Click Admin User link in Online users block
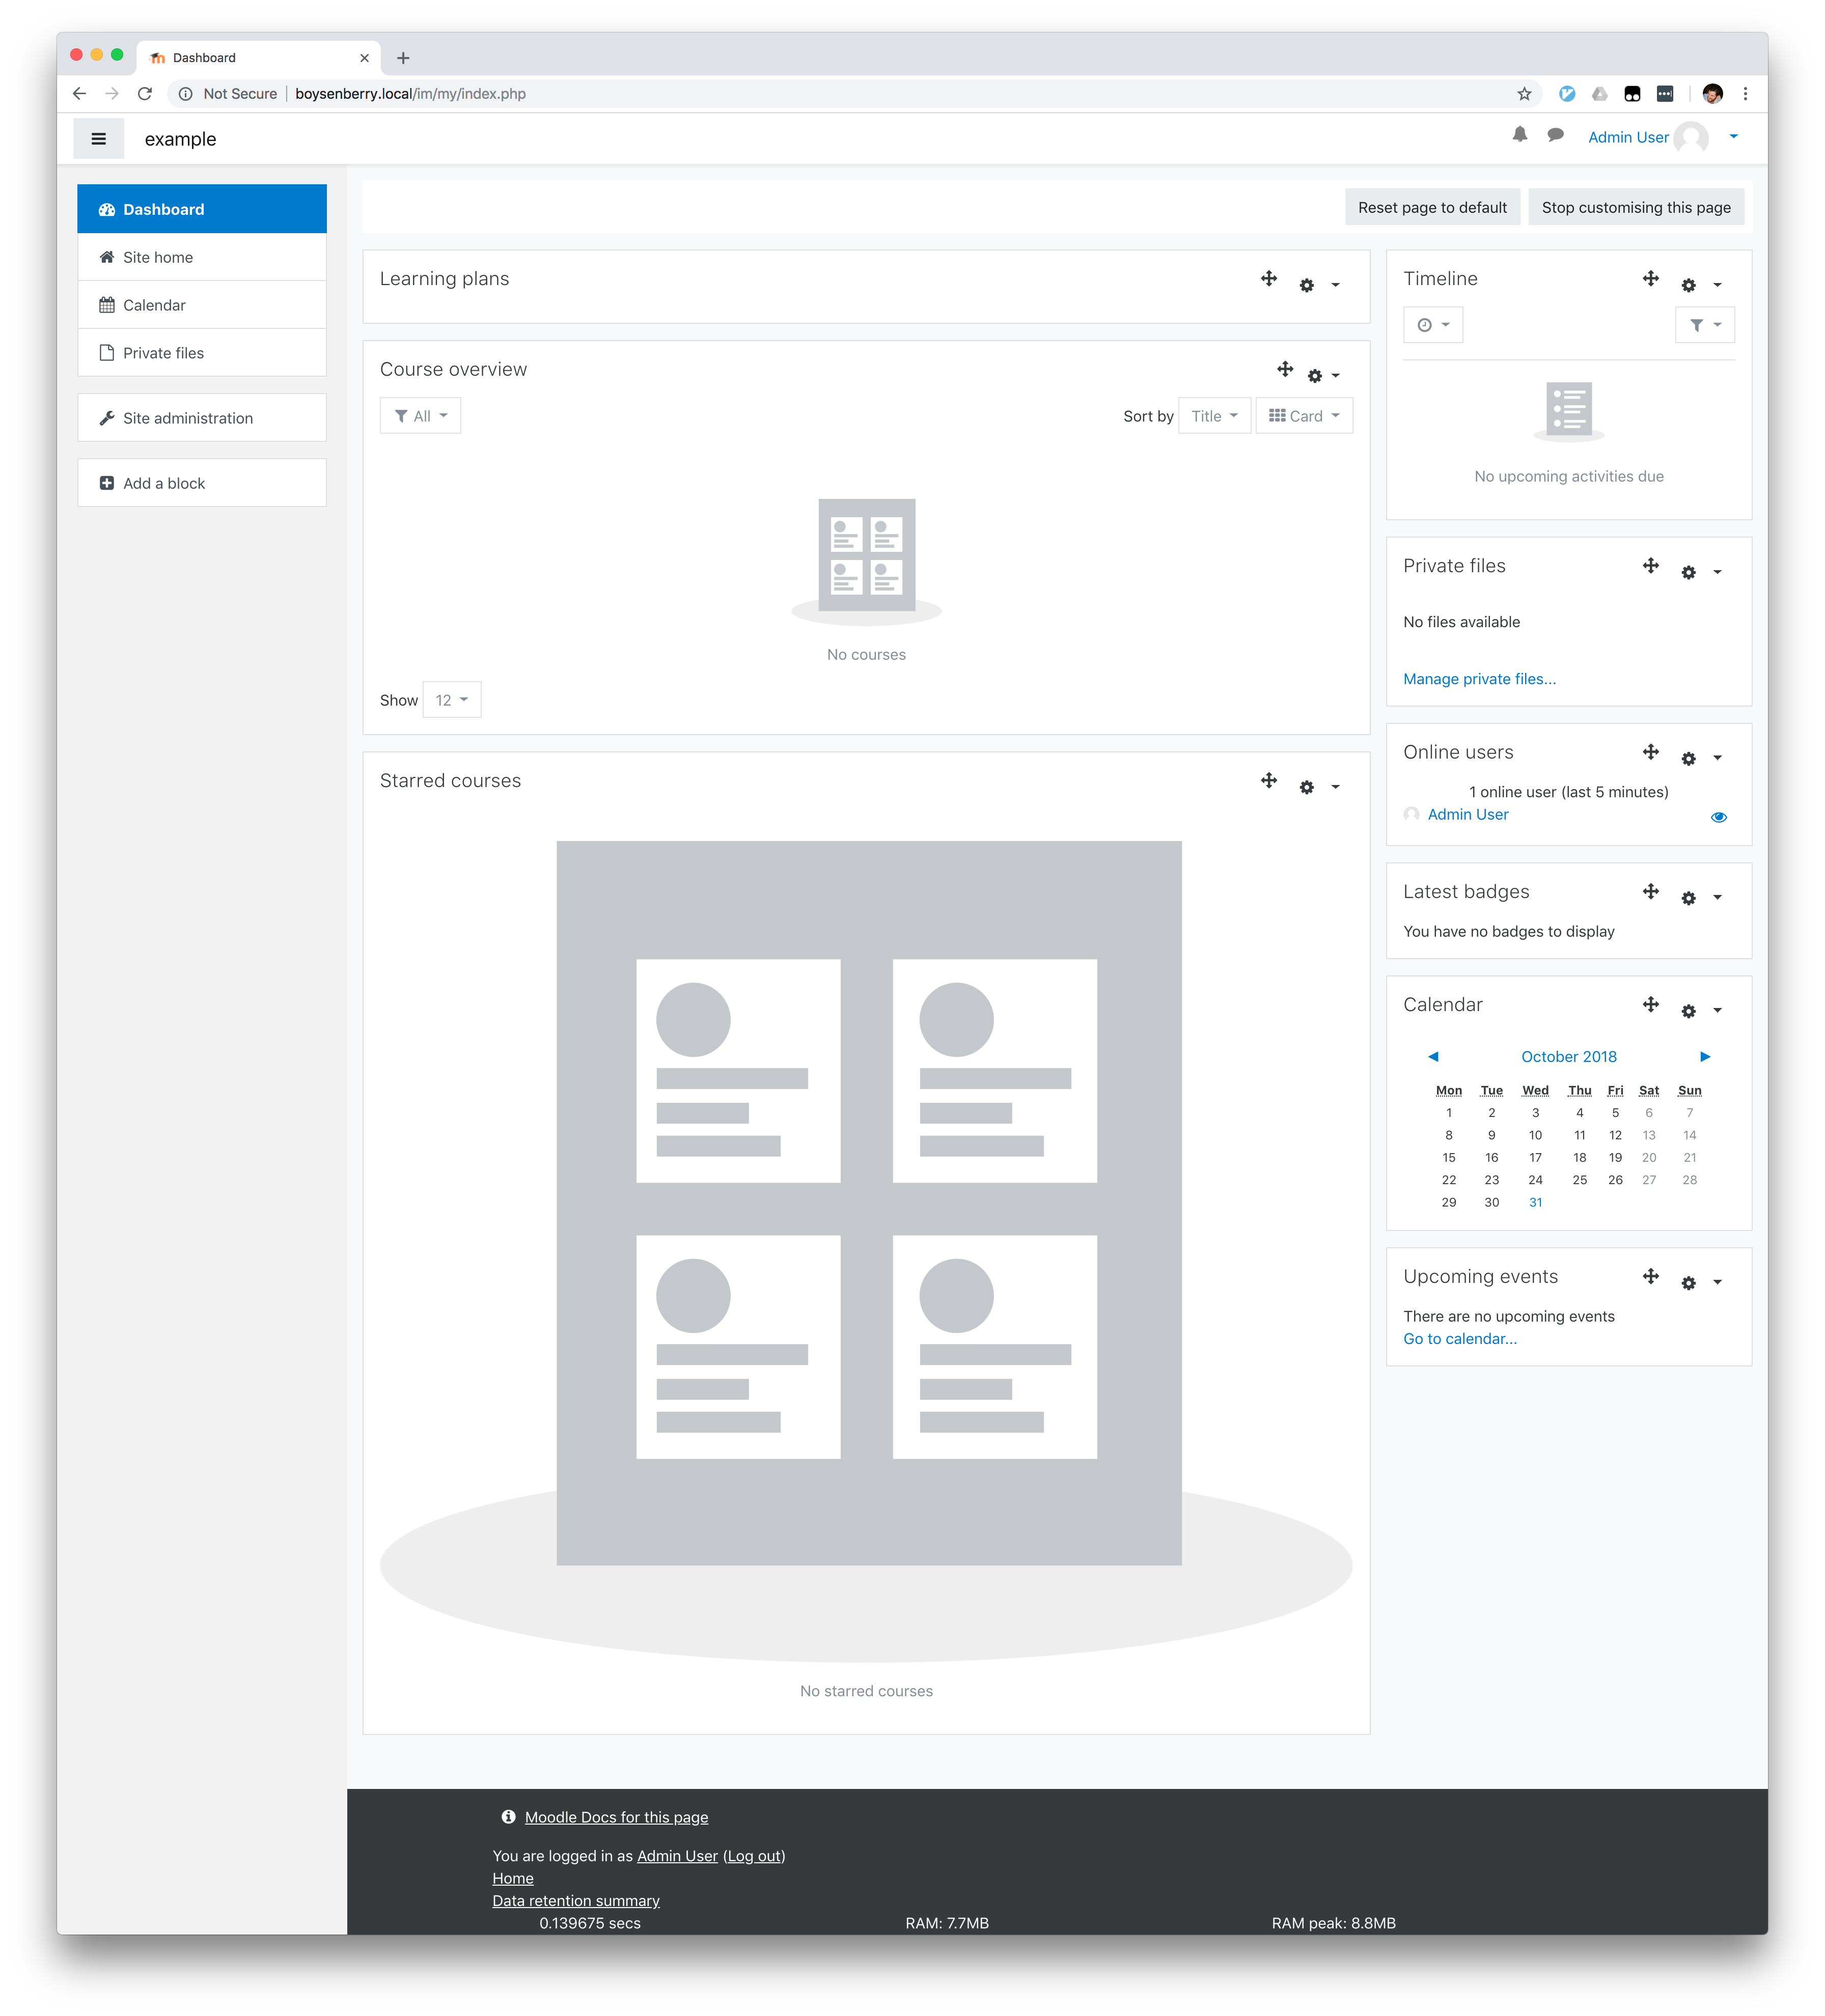The width and height of the screenshot is (1825, 2016). point(1467,815)
